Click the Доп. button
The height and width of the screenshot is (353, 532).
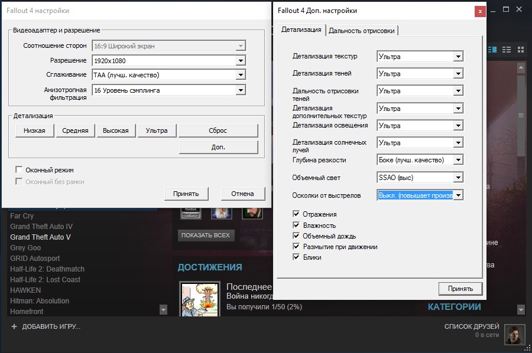pyautogui.click(x=218, y=147)
